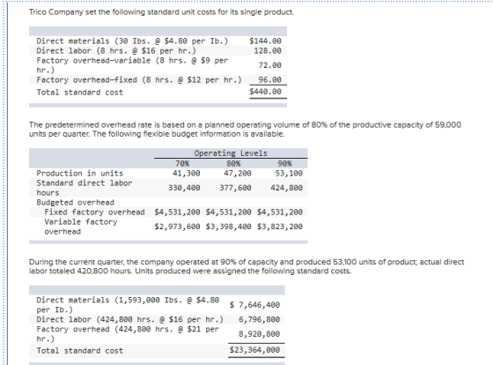Click the $2,973,600 variable overhead cell
The image size is (493, 365).
[x=177, y=227]
